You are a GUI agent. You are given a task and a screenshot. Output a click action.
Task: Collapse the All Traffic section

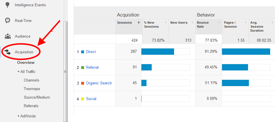[x=19, y=72]
